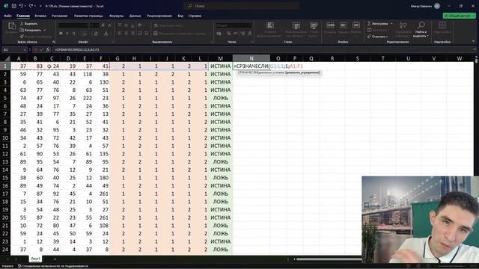Screen dimensions: 479x269
Task: Click the percent style icon
Action: [229, 33]
